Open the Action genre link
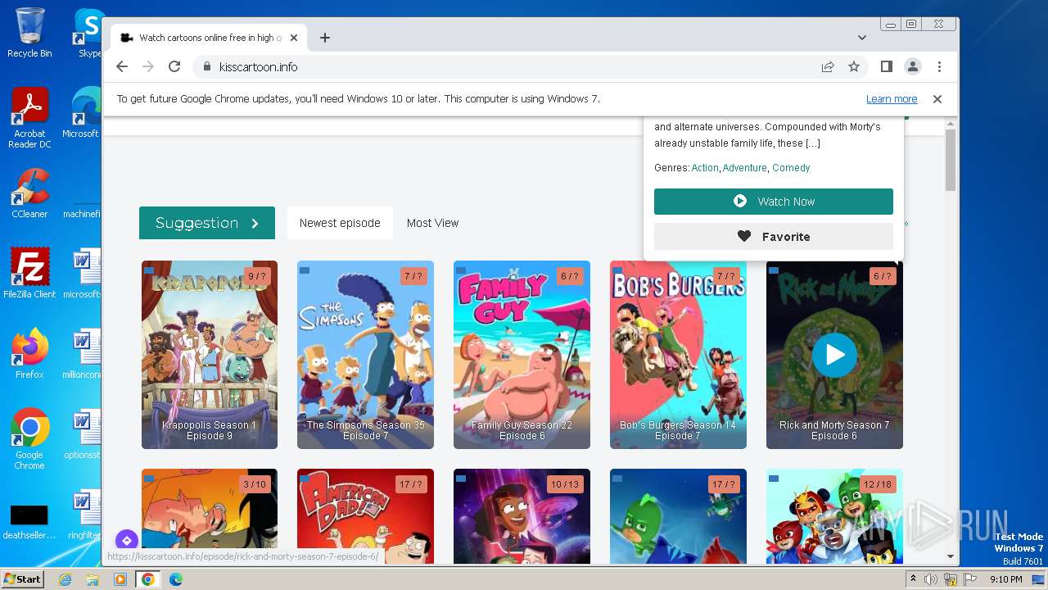The image size is (1048, 590). [705, 168]
